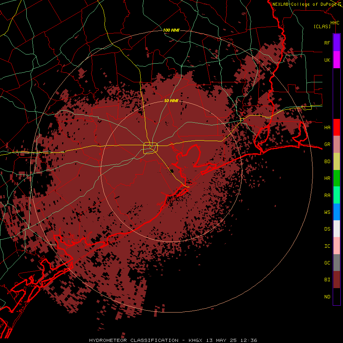Screen dimensions: 343x343
Task: Click the UK magenta legend swatch
Action: [337, 60]
